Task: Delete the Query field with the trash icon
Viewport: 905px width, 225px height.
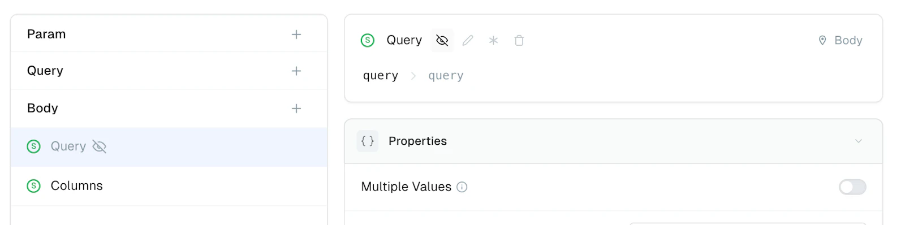Action: click(x=519, y=40)
